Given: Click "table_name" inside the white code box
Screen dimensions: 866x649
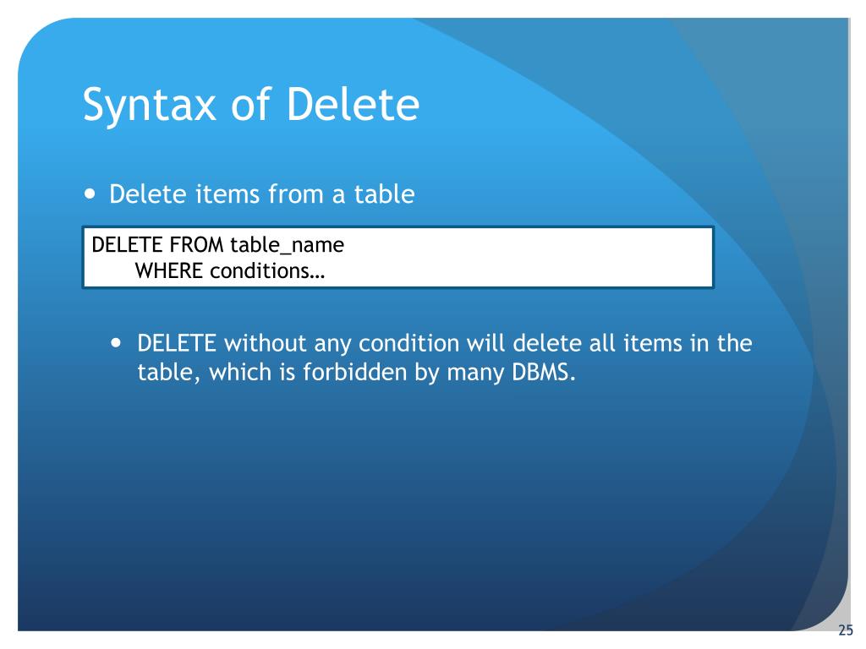Looking at the screenshot, I should pyautogui.click(x=288, y=245).
